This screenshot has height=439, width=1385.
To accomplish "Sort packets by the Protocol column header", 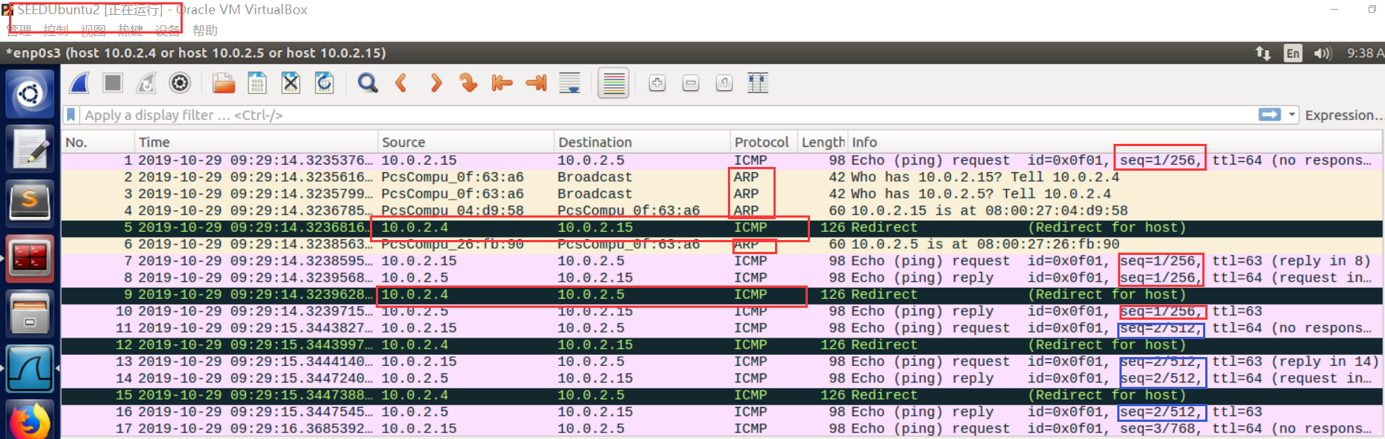I will click(761, 142).
